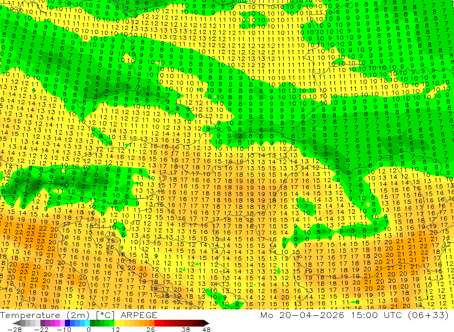
Task: Pick the dark blue legend swatch above -10
Action: tap(67, 323)
